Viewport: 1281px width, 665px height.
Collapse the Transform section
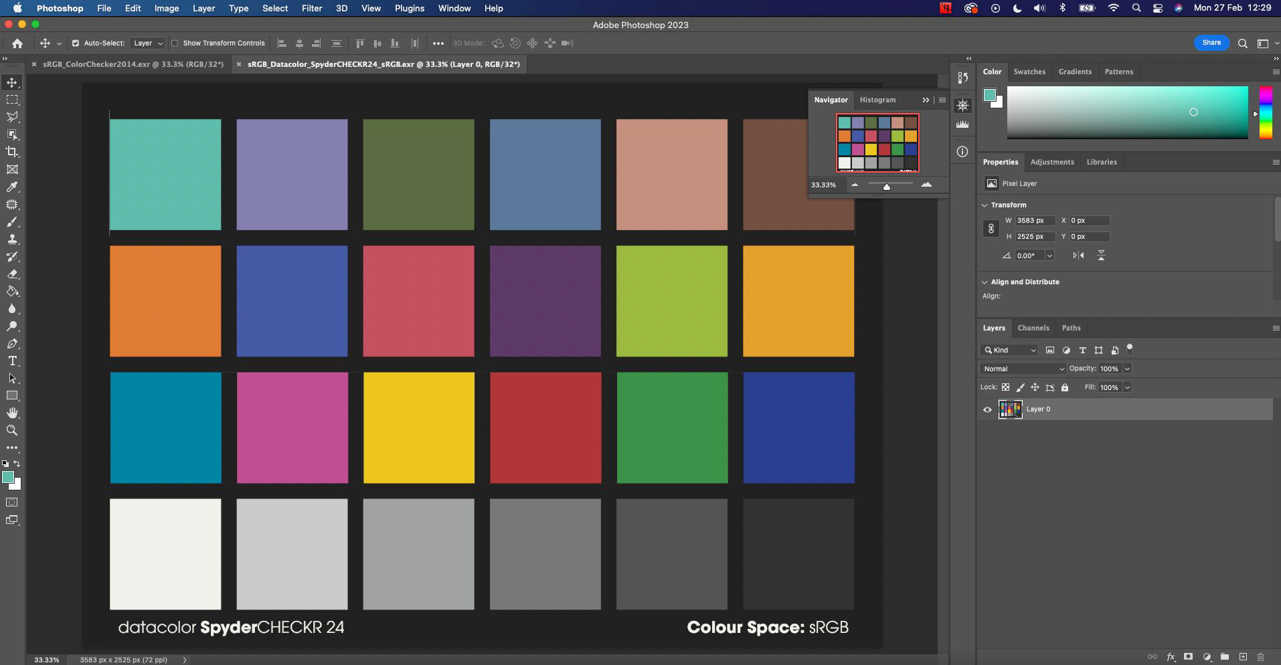tap(985, 205)
